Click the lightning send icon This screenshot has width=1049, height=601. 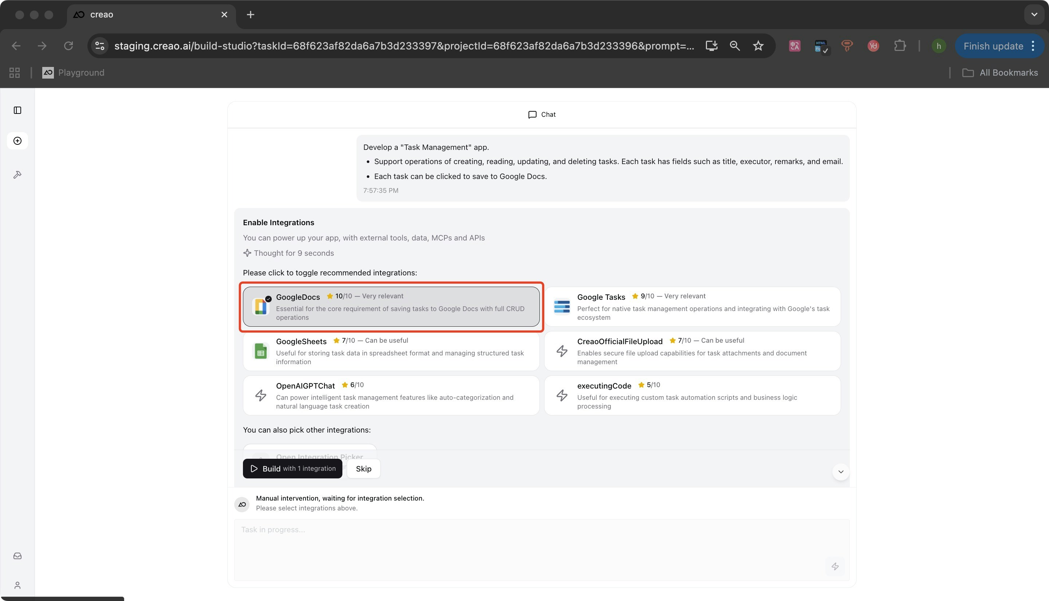[835, 566]
